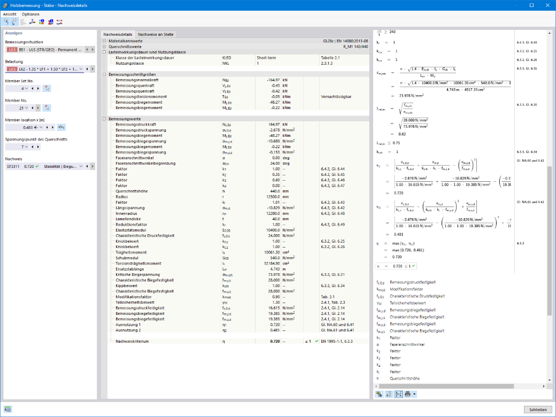Open the Belastung LK2 dropdown
This screenshot has height=417, width=556.
tap(81, 69)
